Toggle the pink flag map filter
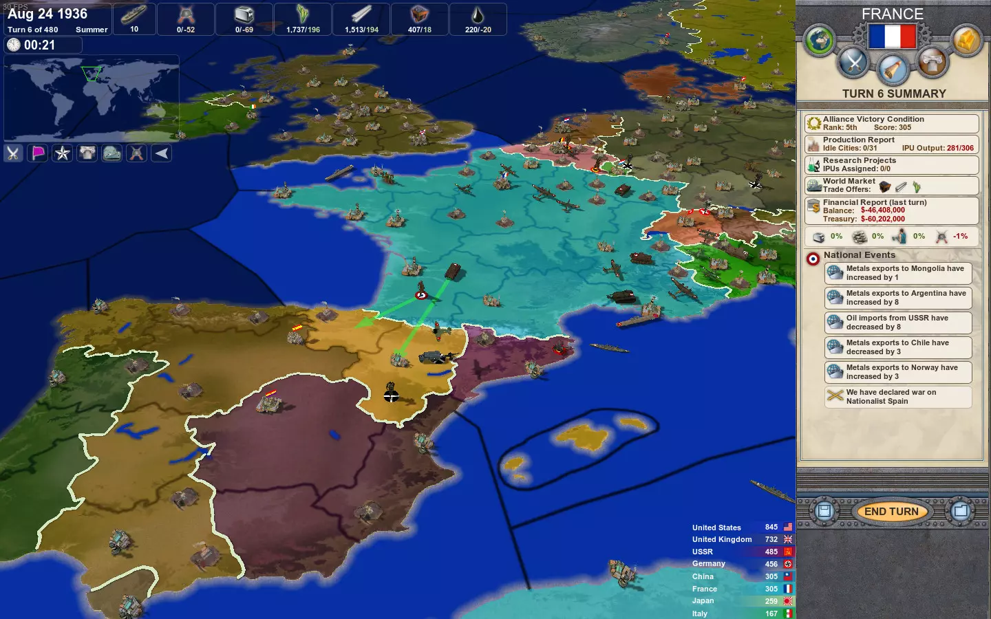Screen dimensions: 991x619 (x=38, y=153)
